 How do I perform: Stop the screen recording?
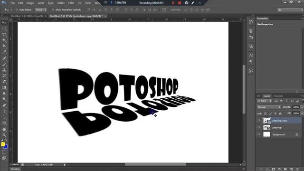point(180,3)
